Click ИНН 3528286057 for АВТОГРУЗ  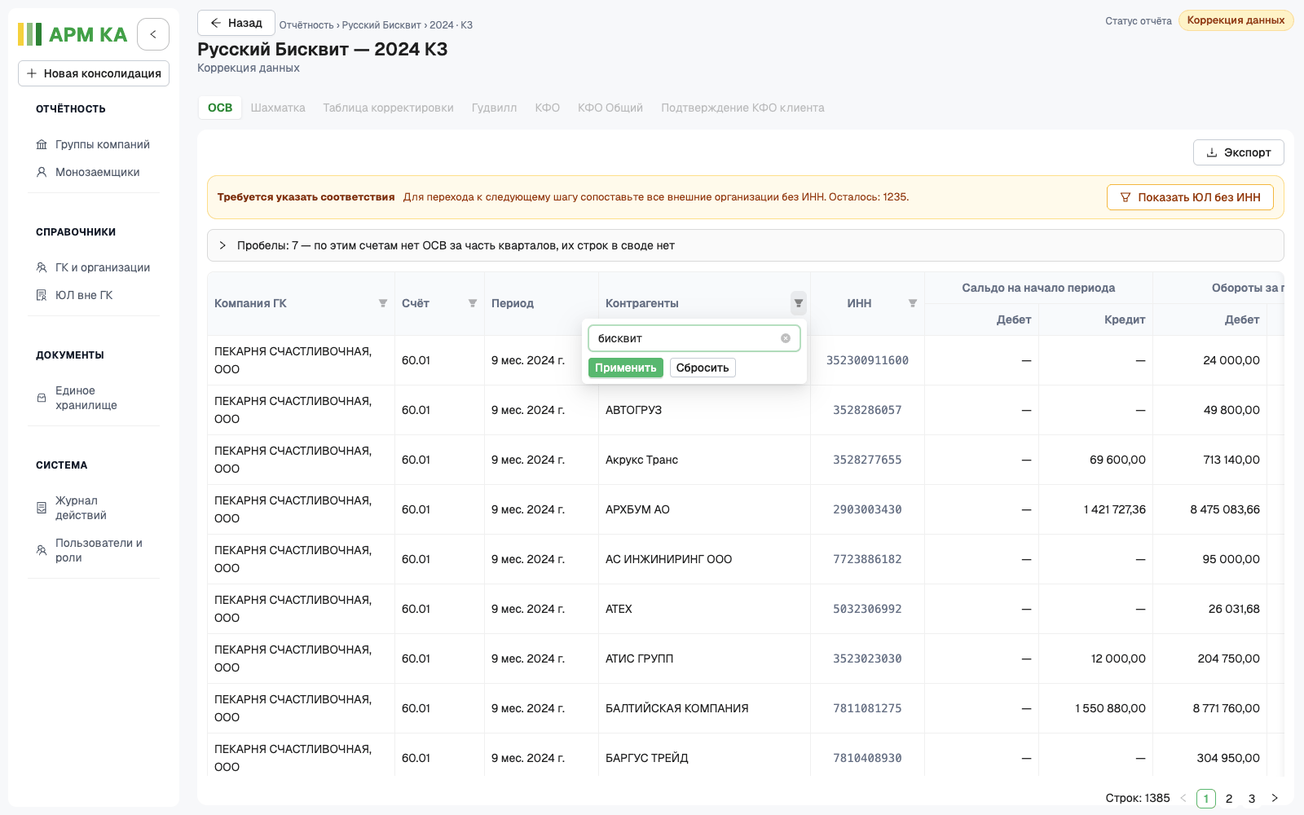pos(867,410)
